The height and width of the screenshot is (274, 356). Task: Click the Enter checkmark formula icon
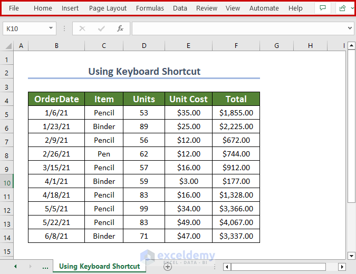click(101, 28)
